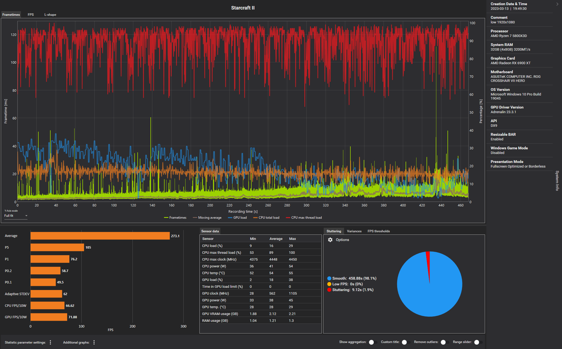Image resolution: width=562 pixels, height=349 pixels.
Task: Click the CPU load (%) sensor row
Action: click(260, 246)
